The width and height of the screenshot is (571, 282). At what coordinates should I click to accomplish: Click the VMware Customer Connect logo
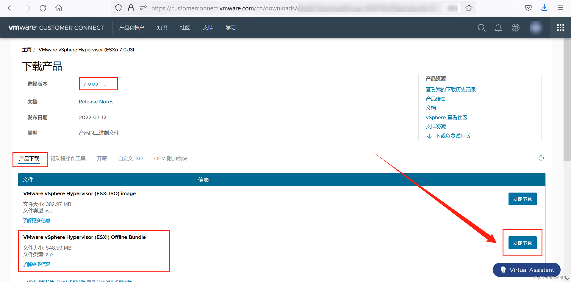coord(56,28)
